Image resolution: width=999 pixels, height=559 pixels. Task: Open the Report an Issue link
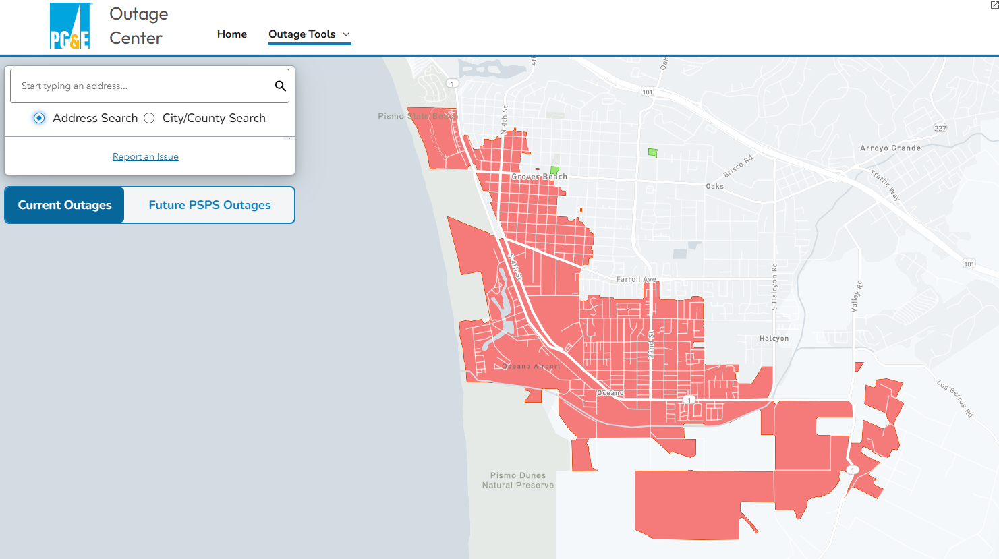point(146,156)
